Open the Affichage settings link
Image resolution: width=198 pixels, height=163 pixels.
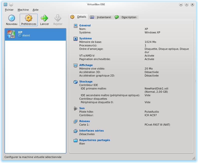86,65
